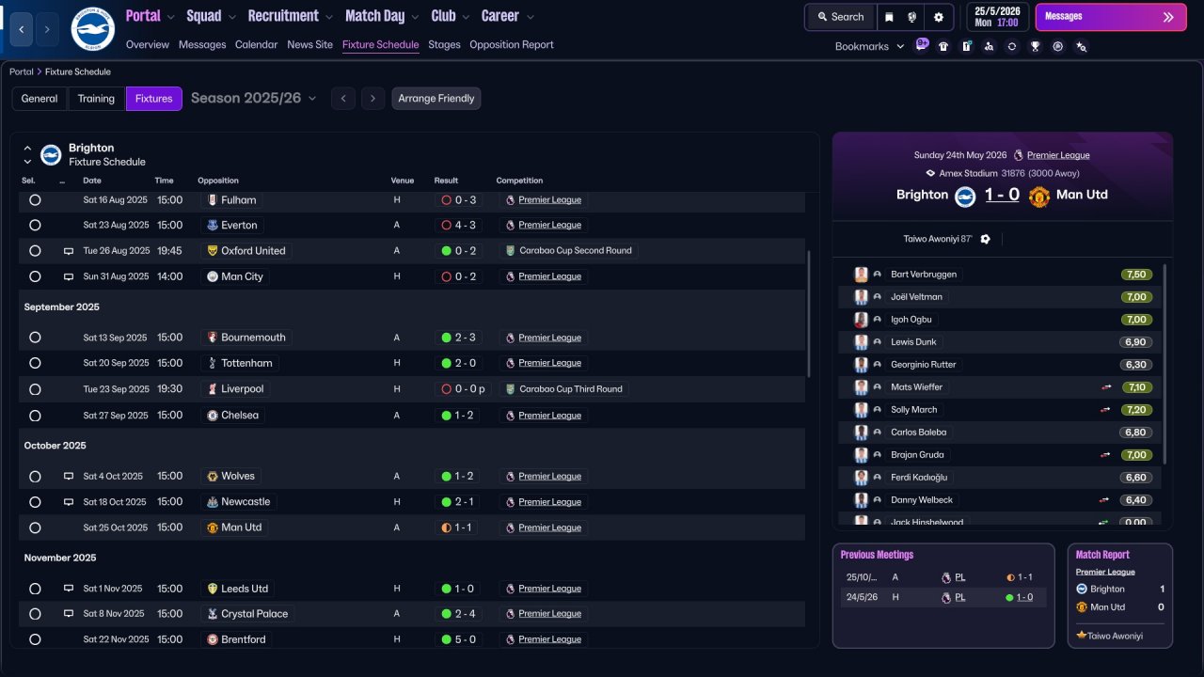Click the player ratings list scrollbar
The height and width of the screenshot is (677, 1204).
(x=1164, y=364)
